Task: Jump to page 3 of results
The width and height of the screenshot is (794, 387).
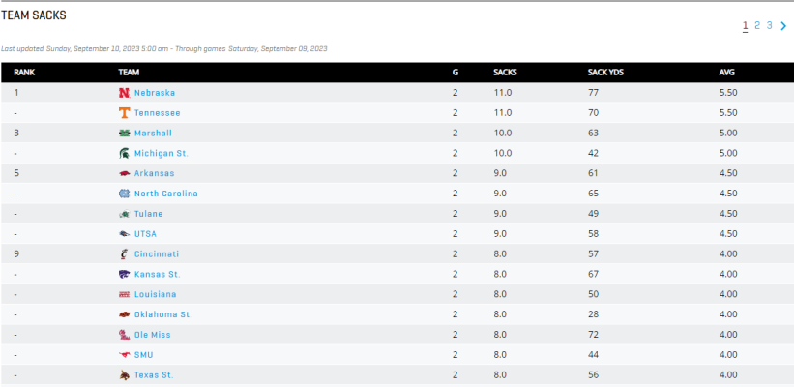Action: [769, 25]
